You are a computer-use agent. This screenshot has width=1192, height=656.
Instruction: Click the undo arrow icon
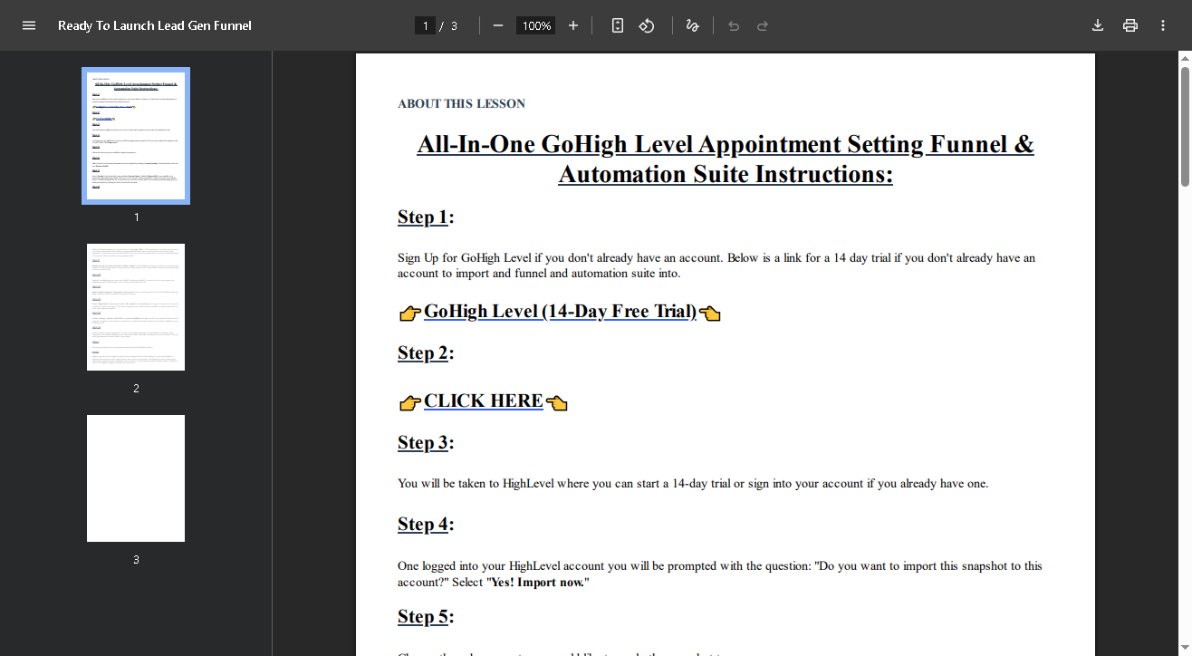pos(734,25)
